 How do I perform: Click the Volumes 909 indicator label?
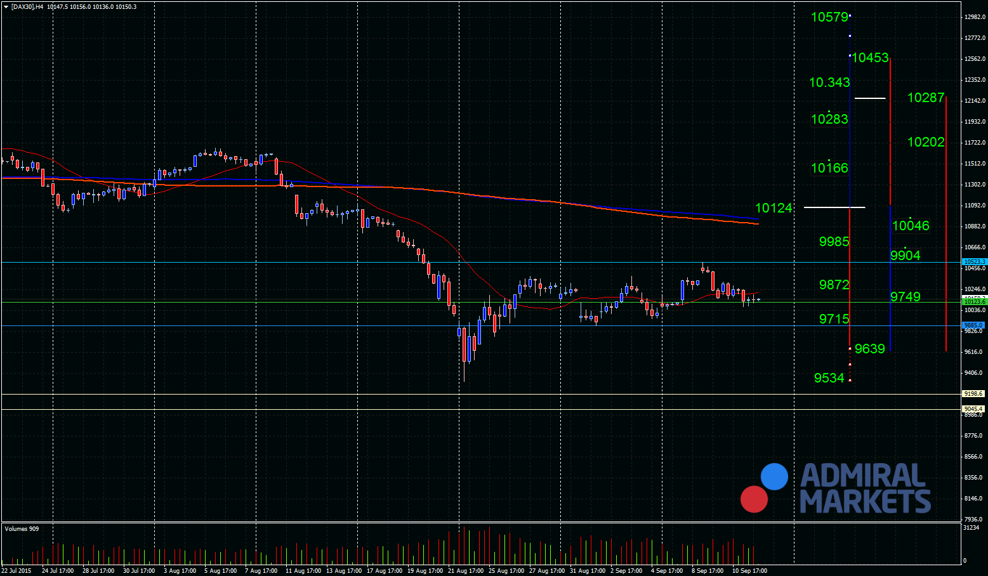(22, 528)
